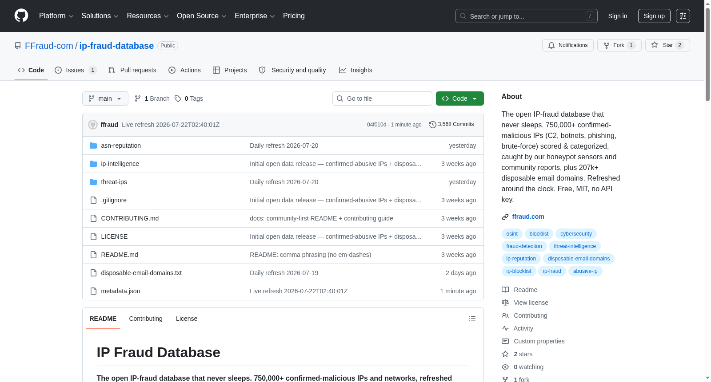
Task: Open commit 04f010d hash link
Action: [x=377, y=125]
